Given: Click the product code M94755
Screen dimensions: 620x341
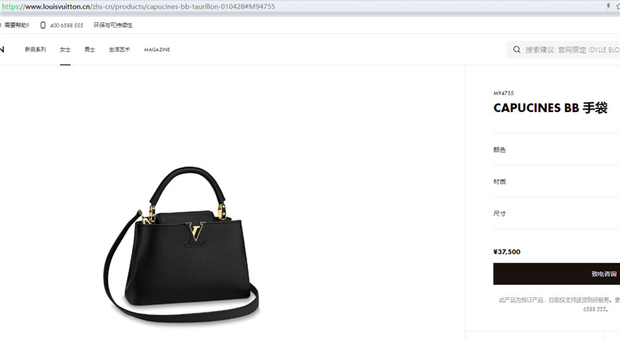Looking at the screenshot, I should [503, 93].
